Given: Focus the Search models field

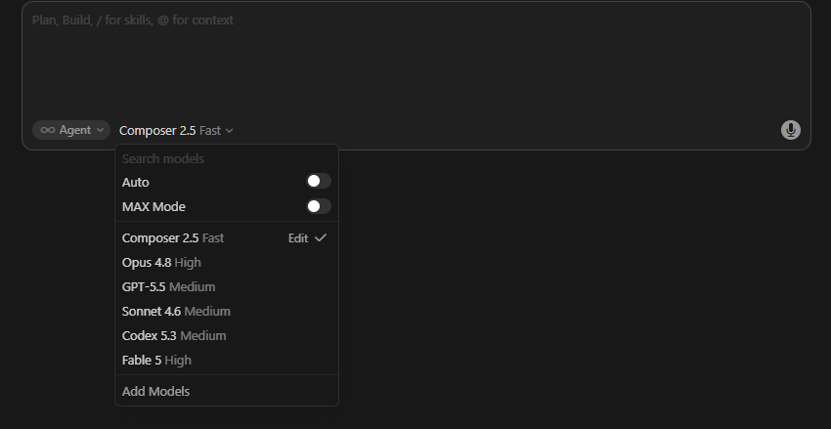Looking at the screenshot, I should 227,159.
